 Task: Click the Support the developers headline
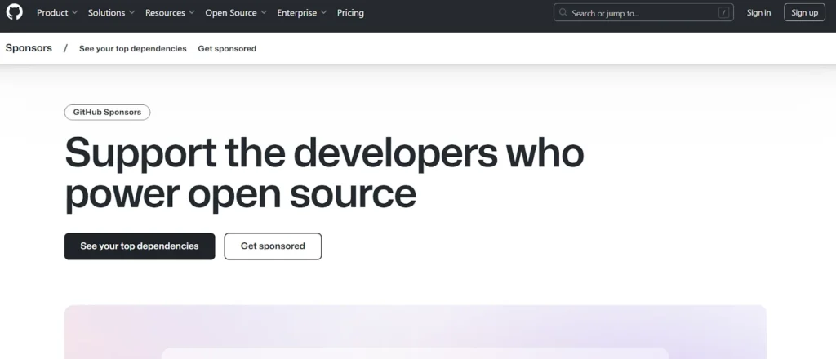point(323,173)
